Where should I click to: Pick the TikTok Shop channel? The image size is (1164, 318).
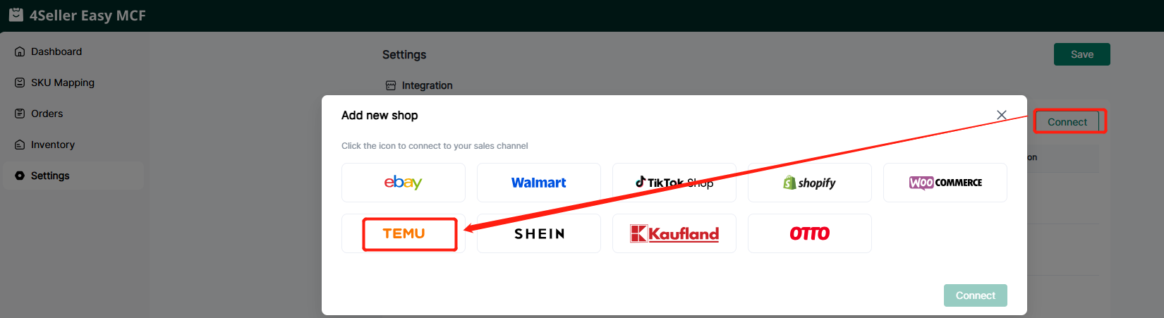[674, 183]
